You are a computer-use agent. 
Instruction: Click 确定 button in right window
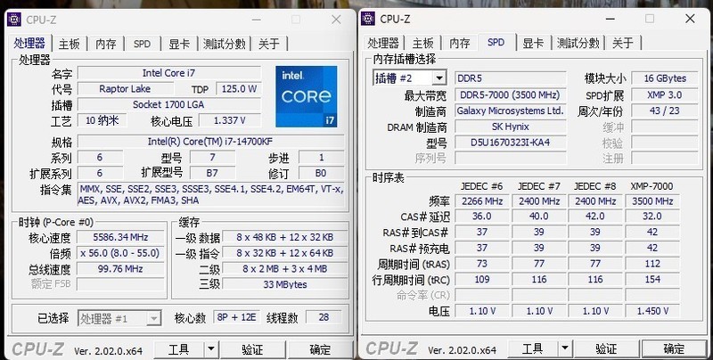click(x=674, y=348)
